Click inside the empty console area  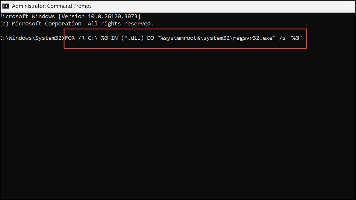[178, 120]
